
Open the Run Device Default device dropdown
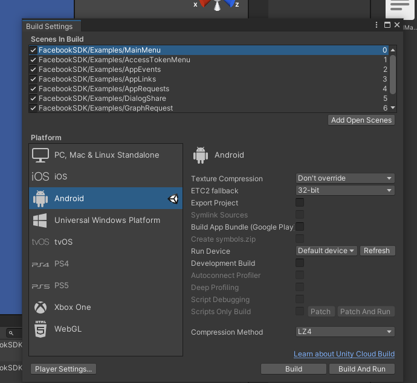coord(326,251)
